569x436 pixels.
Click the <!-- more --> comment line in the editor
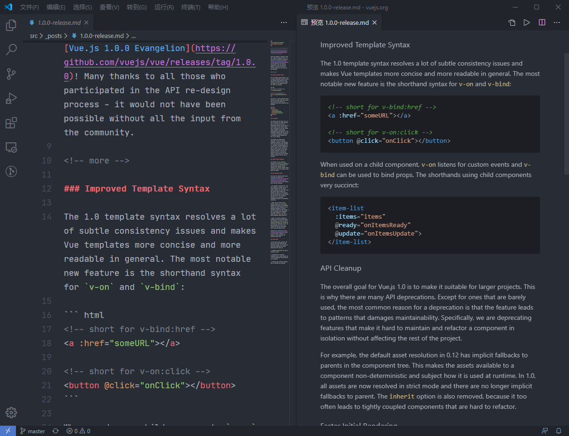[x=97, y=161]
